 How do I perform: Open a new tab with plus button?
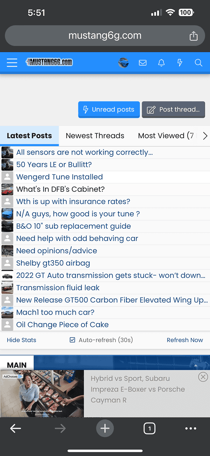[x=105, y=428]
